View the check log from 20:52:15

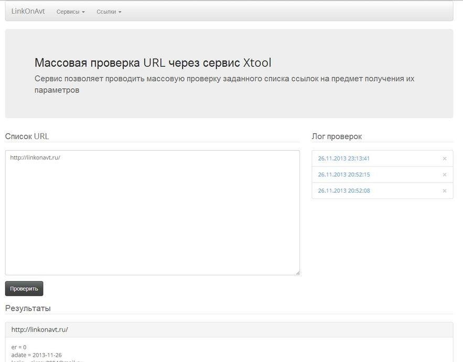coord(344,175)
